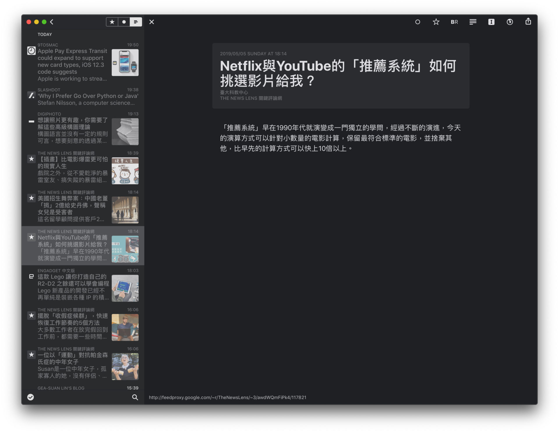This screenshot has width=559, height=433.
Task: Click the Apple Pay article thumbnail
Action: tap(125, 63)
